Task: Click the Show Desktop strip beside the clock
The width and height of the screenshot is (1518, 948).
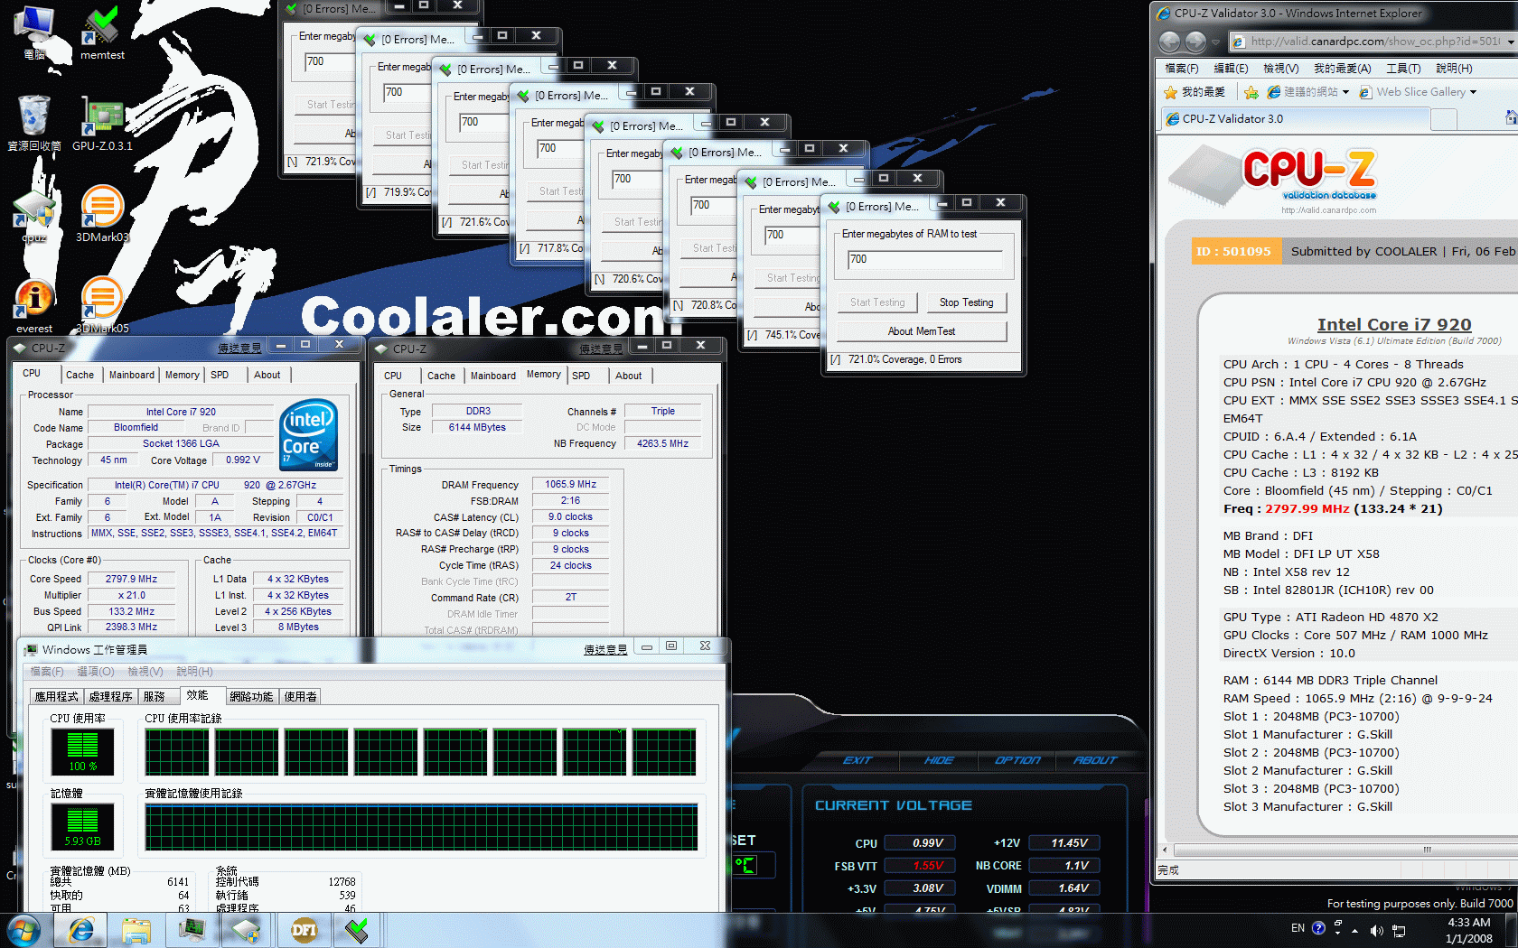Action: (1512, 931)
